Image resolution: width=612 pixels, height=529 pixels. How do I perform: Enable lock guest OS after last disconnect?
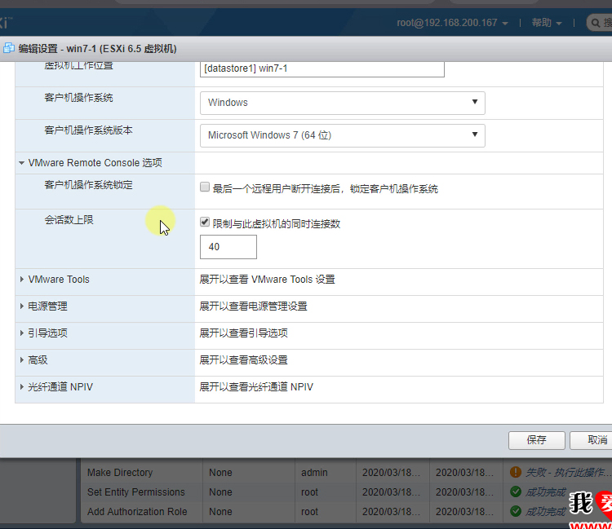pos(205,187)
